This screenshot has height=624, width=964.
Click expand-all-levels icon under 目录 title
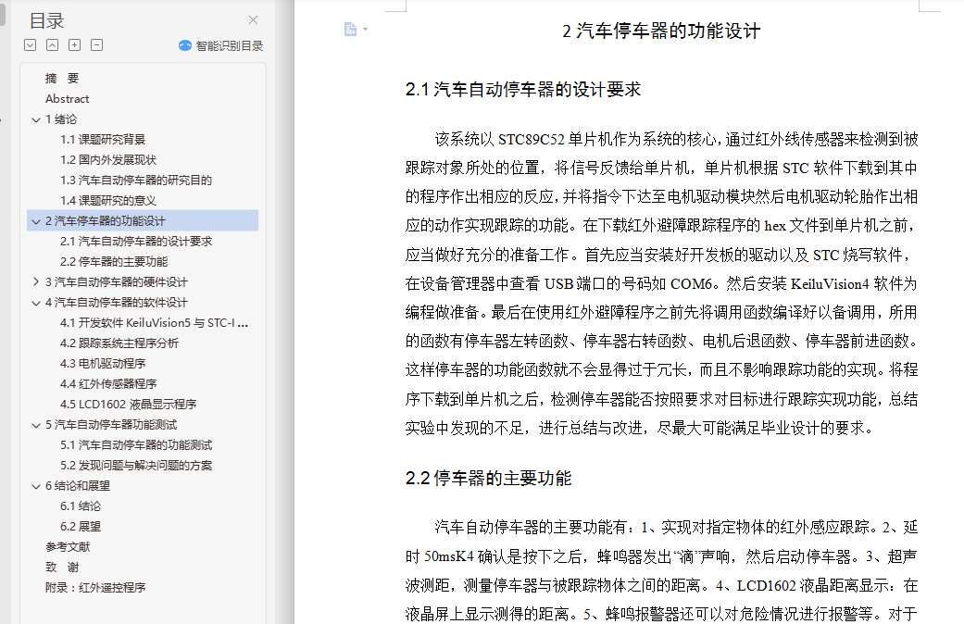click(31, 44)
